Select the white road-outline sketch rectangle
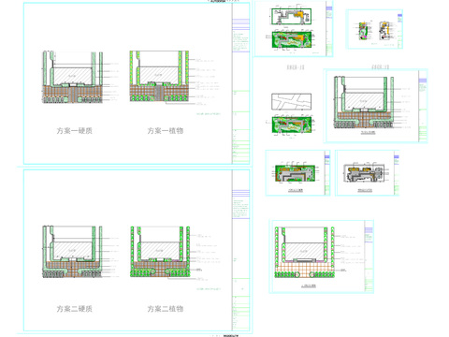The height and width of the screenshot is (337, 449). pyautogui.click(x=291, y=102)
